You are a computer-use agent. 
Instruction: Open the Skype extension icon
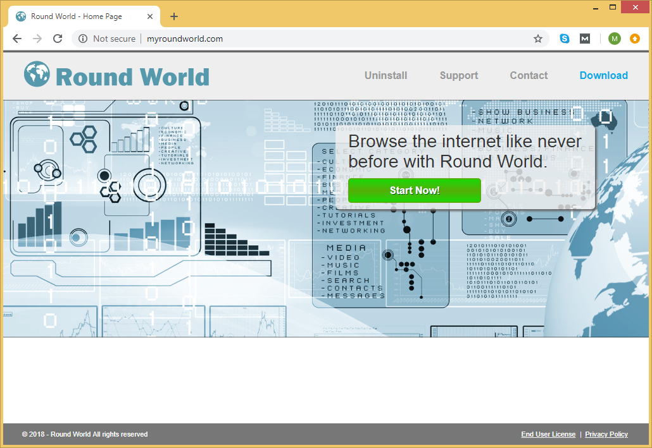tap(565, 39)
